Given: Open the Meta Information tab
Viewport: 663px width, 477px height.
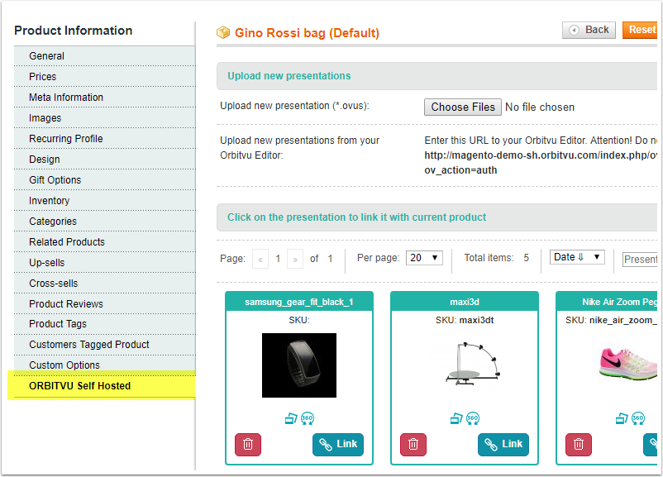Looking at the screenshot, I should (x=105, y=98).
